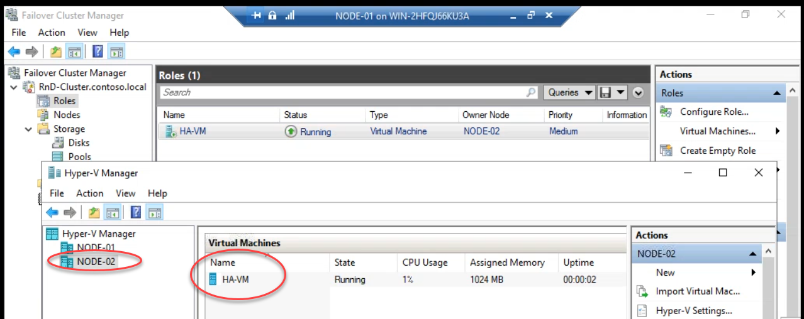Click Hyper-V Settings... action
804x319 pixels.
[x=694, y=311]
